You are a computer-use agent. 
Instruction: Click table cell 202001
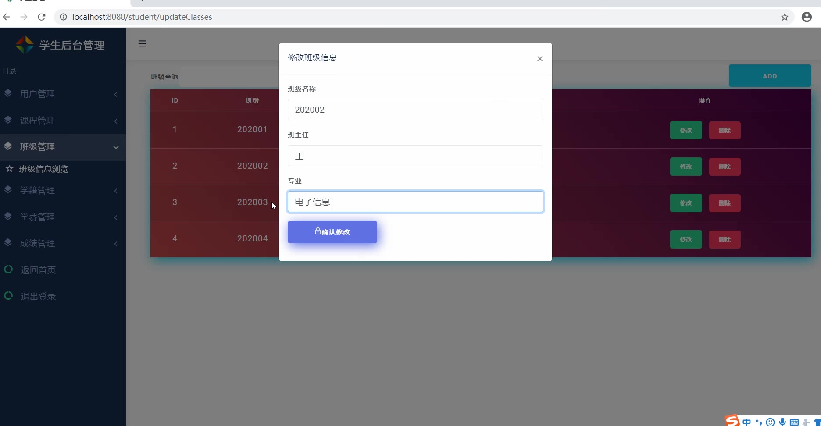pos(252,129)
